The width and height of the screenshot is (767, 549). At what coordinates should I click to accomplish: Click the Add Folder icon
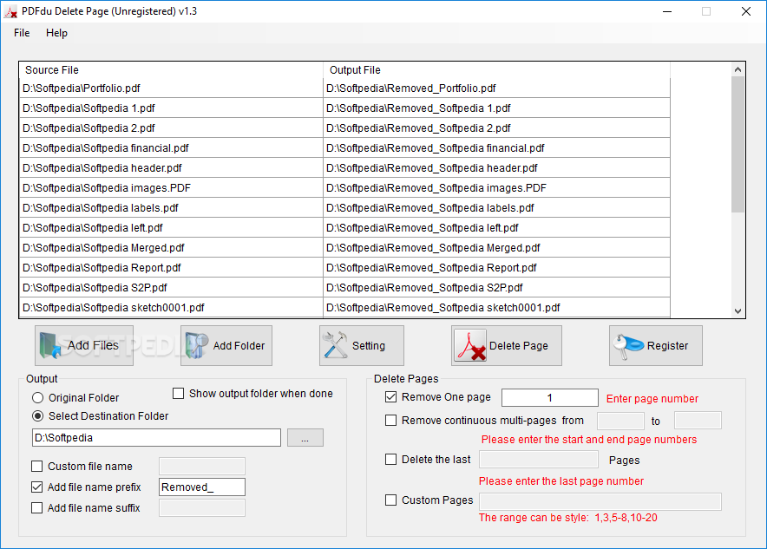coord(197,346)
